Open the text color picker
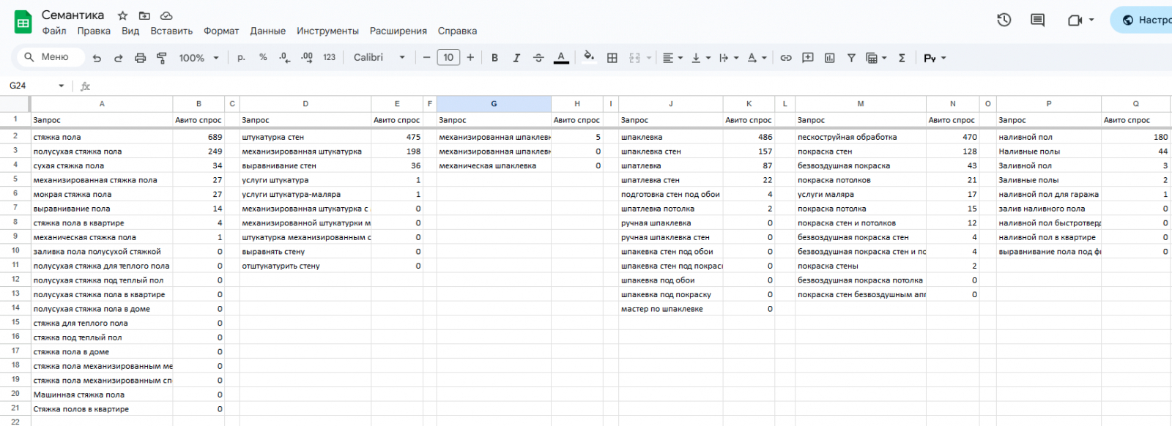This screenshot has width=1172, height=426. click(561, 58)
